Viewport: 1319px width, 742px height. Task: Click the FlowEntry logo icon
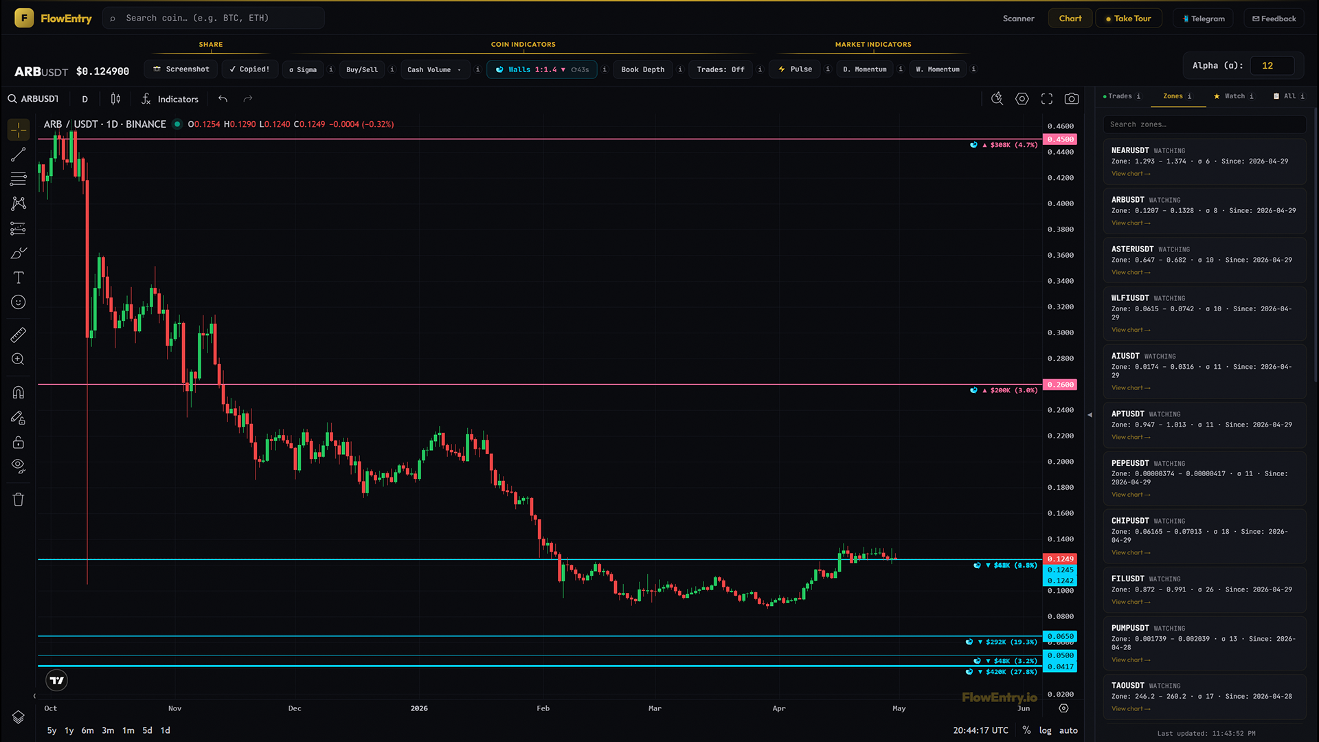point(24,19)
